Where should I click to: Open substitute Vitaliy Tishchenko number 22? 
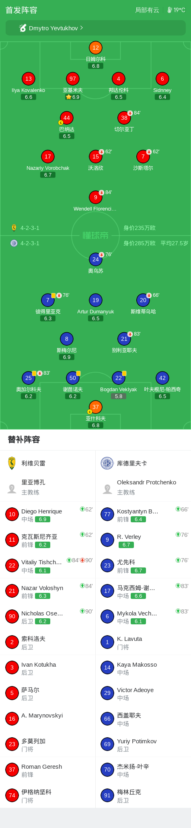tap(47, 565)
